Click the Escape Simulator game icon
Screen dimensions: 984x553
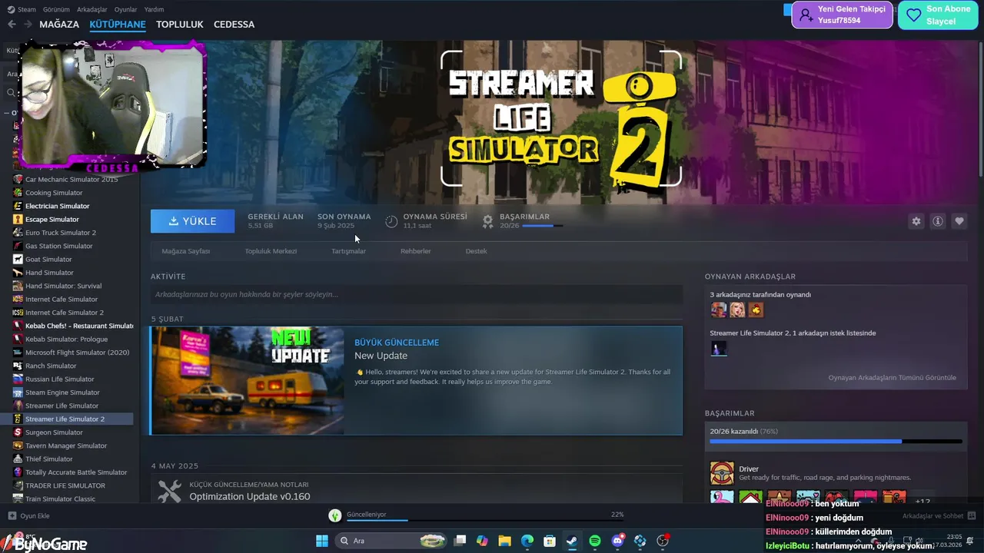click(x=18, y=219)
